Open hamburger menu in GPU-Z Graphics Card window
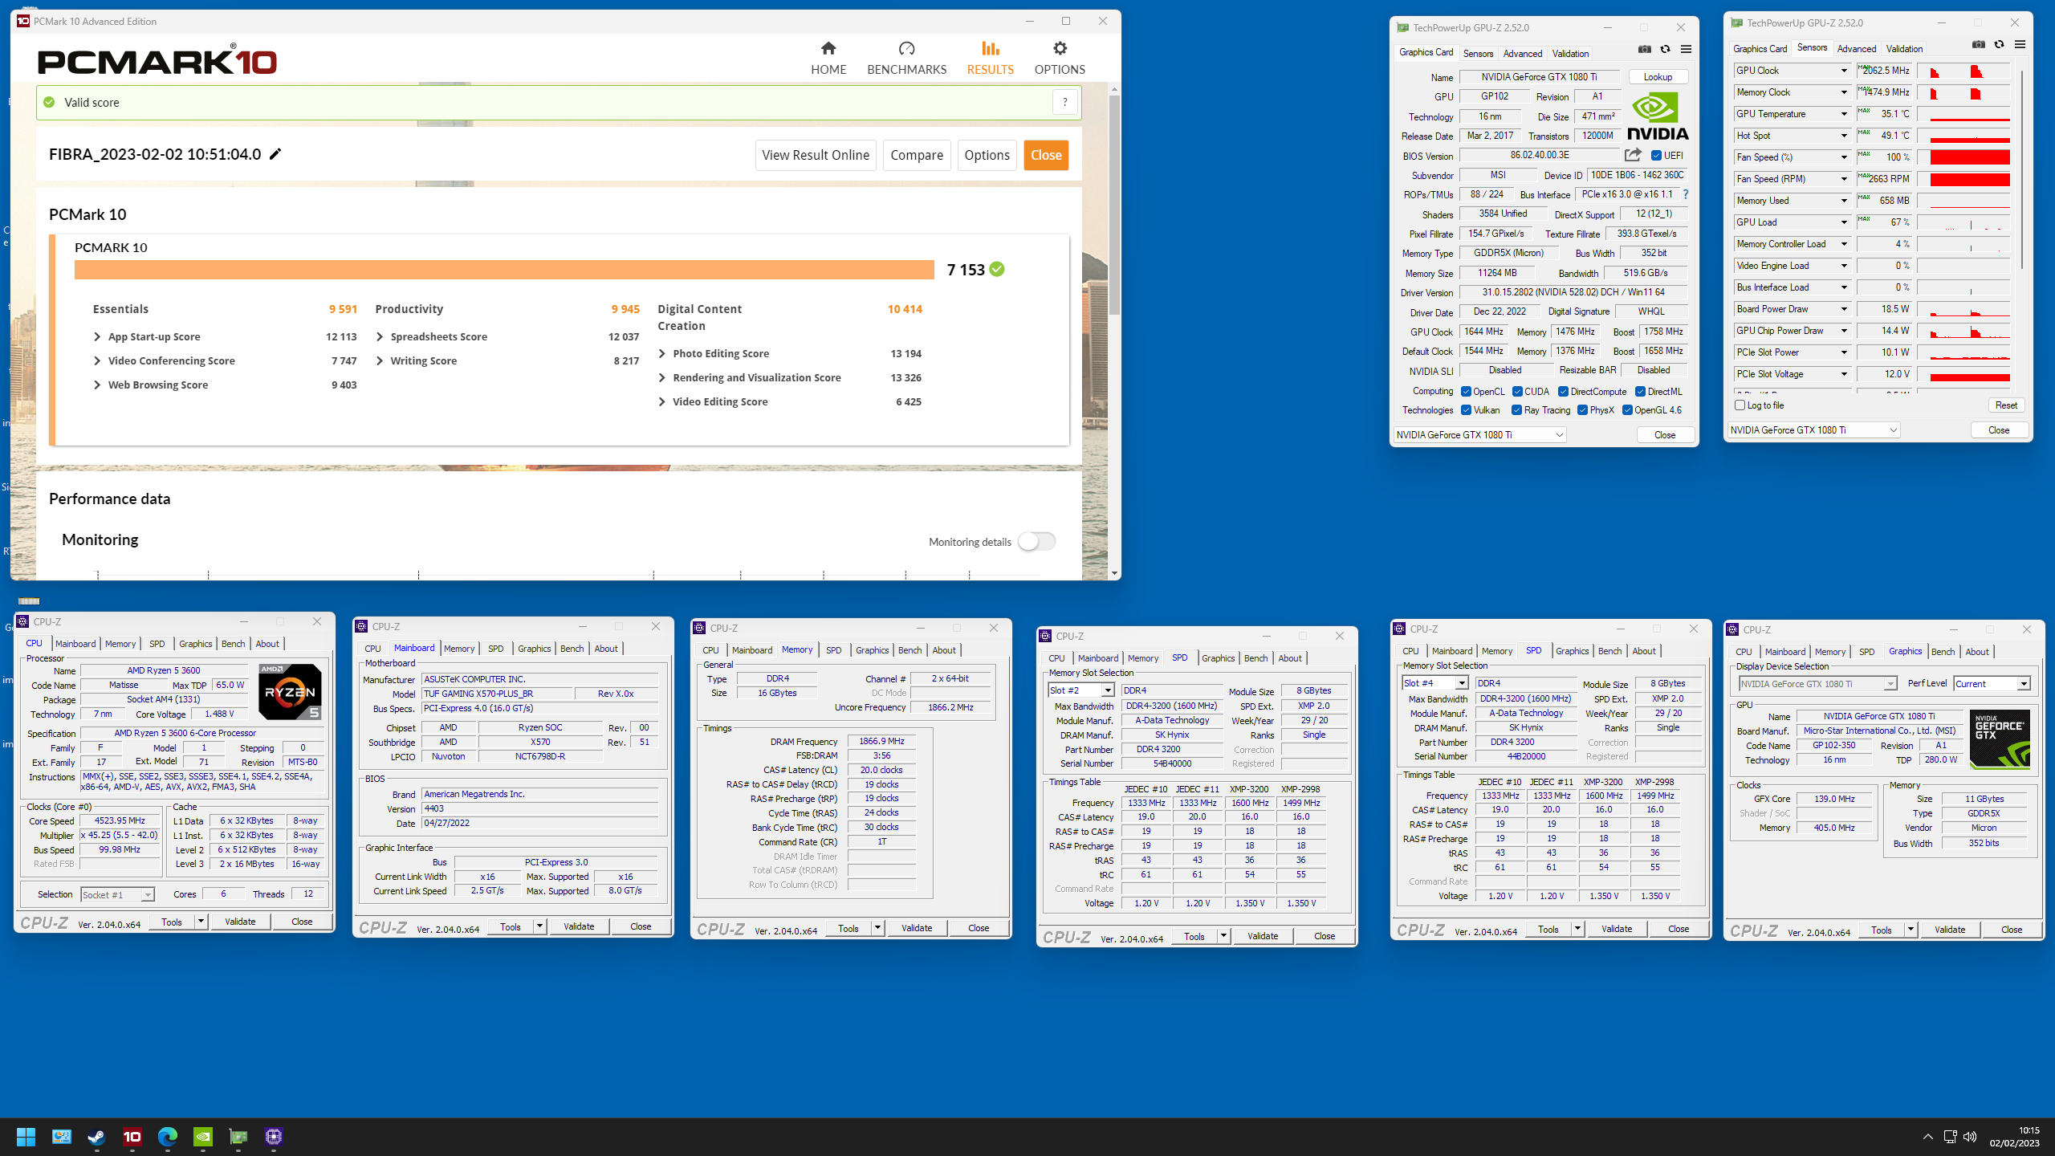The width and height of the screenshot is (2055, 1156). point(1686,49)
